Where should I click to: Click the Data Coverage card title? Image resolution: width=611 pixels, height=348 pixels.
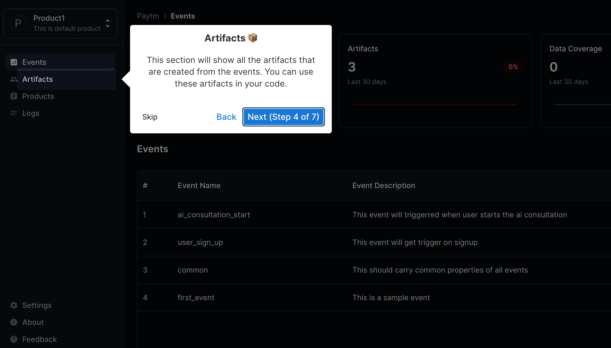pyautogui.click(x=575, y=49)
